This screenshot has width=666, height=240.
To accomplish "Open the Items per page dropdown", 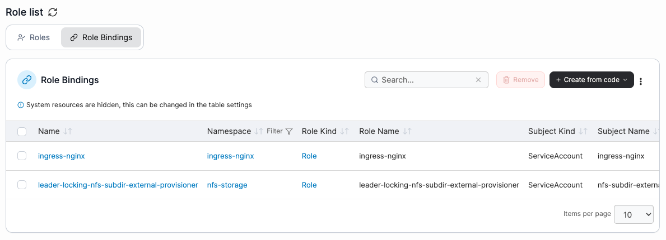I will (634, 214).
